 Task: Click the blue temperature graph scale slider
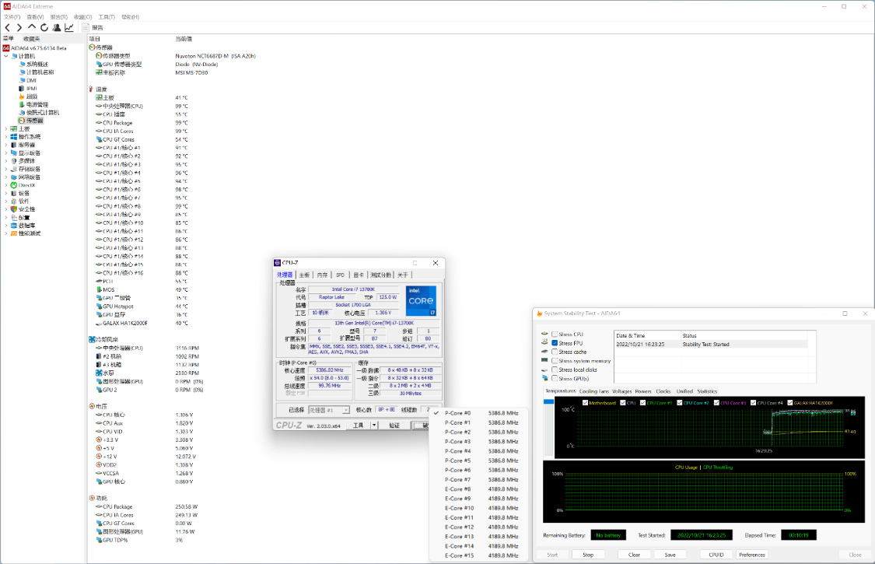[549, 401]
